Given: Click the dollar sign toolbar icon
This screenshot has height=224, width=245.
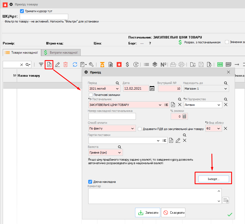Looking at the screenshot, I should (127, 64).
